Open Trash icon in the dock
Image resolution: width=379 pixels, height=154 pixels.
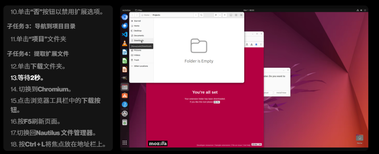pyautogui.click(x=125, y=122)
